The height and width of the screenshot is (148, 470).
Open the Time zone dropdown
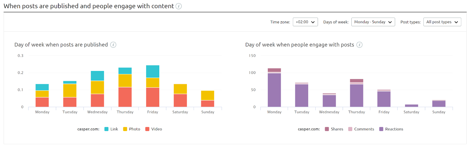pyautogui.click(x=305, y=22)
